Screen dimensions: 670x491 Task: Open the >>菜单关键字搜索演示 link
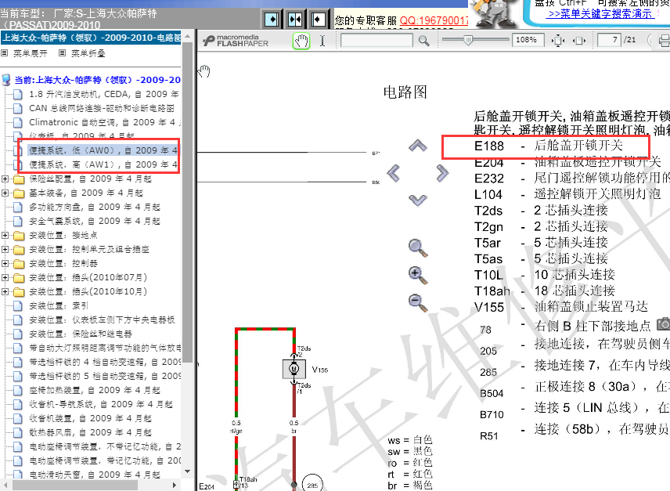coord(600,13)
